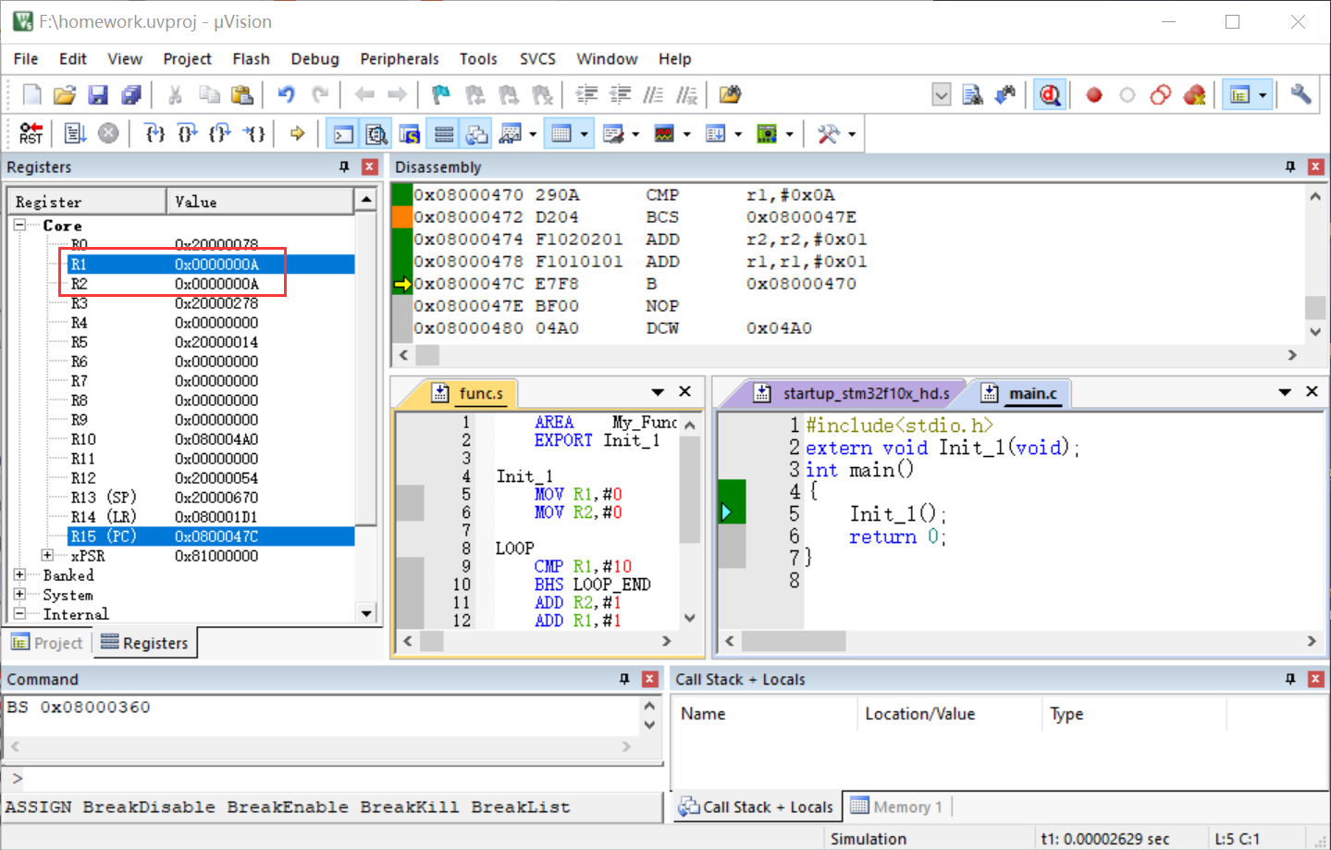Switch to the Project tab
Screen dimensions: 1331x850
pyautogui.click(x=47, y=643)
